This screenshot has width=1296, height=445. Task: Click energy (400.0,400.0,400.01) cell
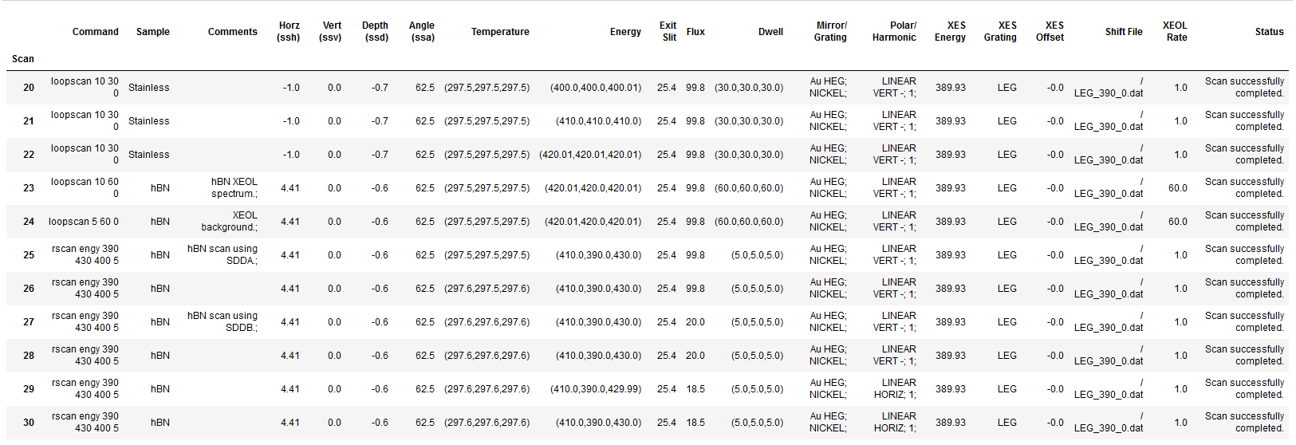(596, 88)
